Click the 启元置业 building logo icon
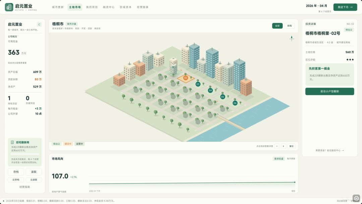The image size is (362, 204). click(9, 7)
